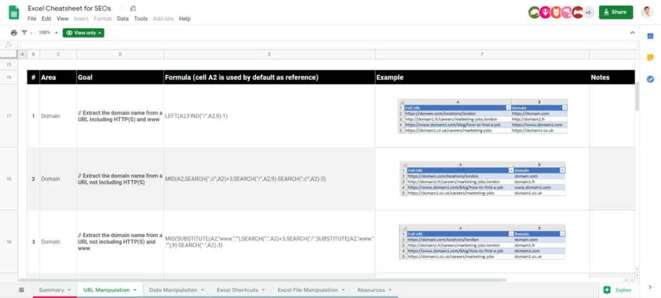
Task: Switch to the Excel File Manipulation sheet tab
Action: click(x=308, y=290)
